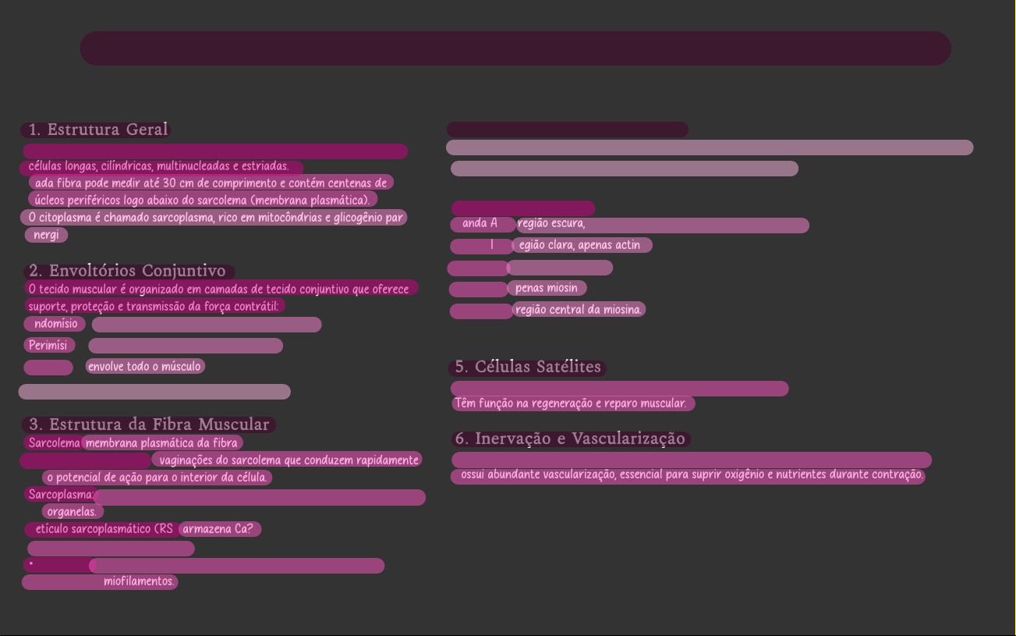1016x636 pixels.
Task: Click the "1. Estrutura Geral" heading
Action: click(97, 130)
